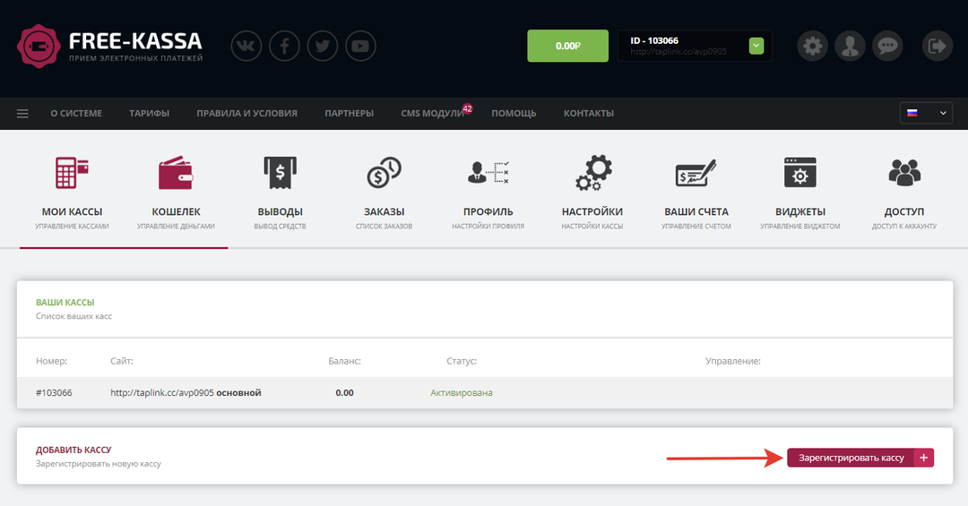This screenshot has width=968, height=506.
Task: Open the КОНТАКТЫ menu item
Action: coord(589,114)
